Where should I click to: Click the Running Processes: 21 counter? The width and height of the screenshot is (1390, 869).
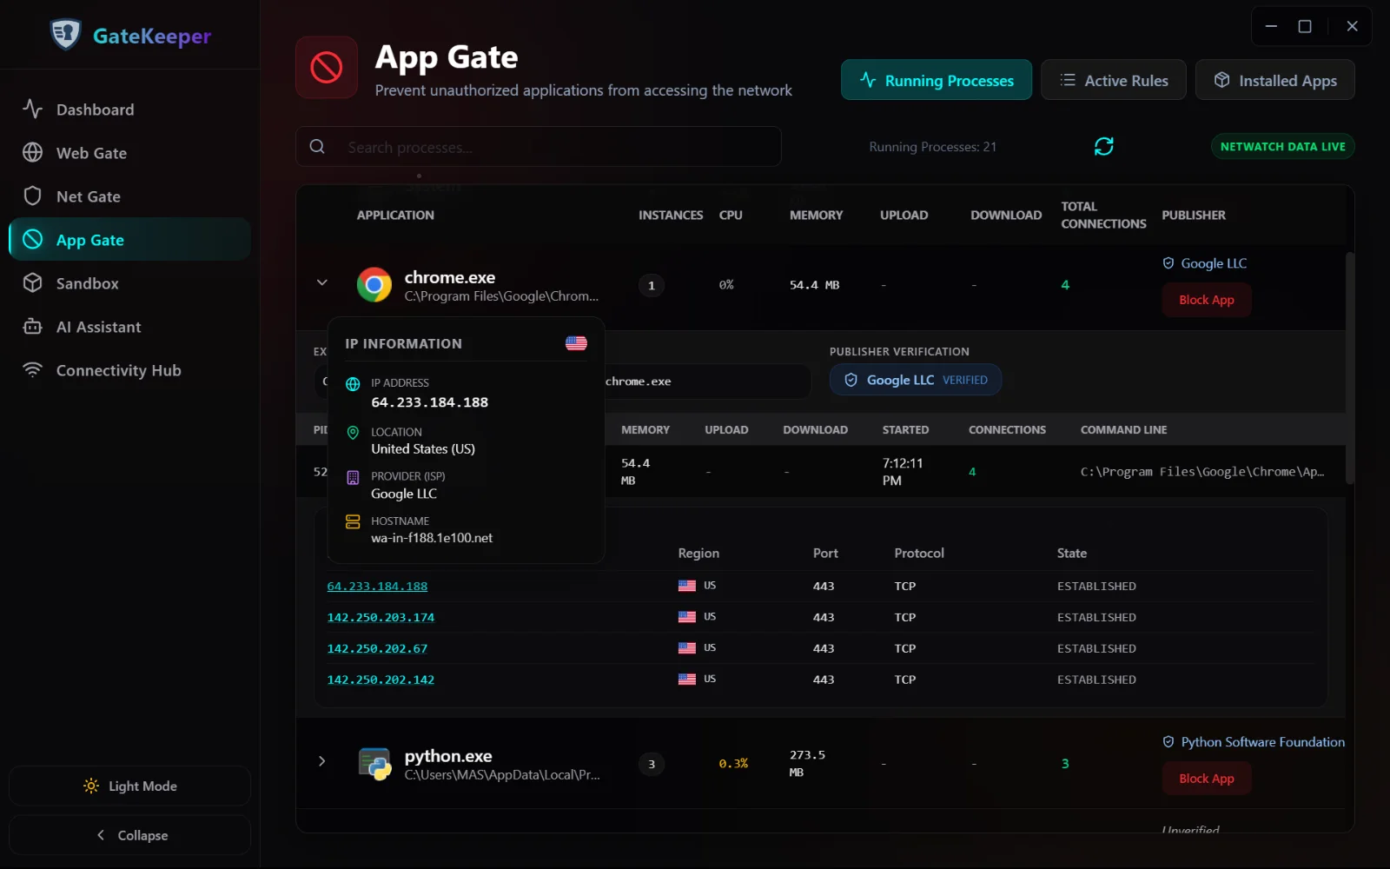932,147
